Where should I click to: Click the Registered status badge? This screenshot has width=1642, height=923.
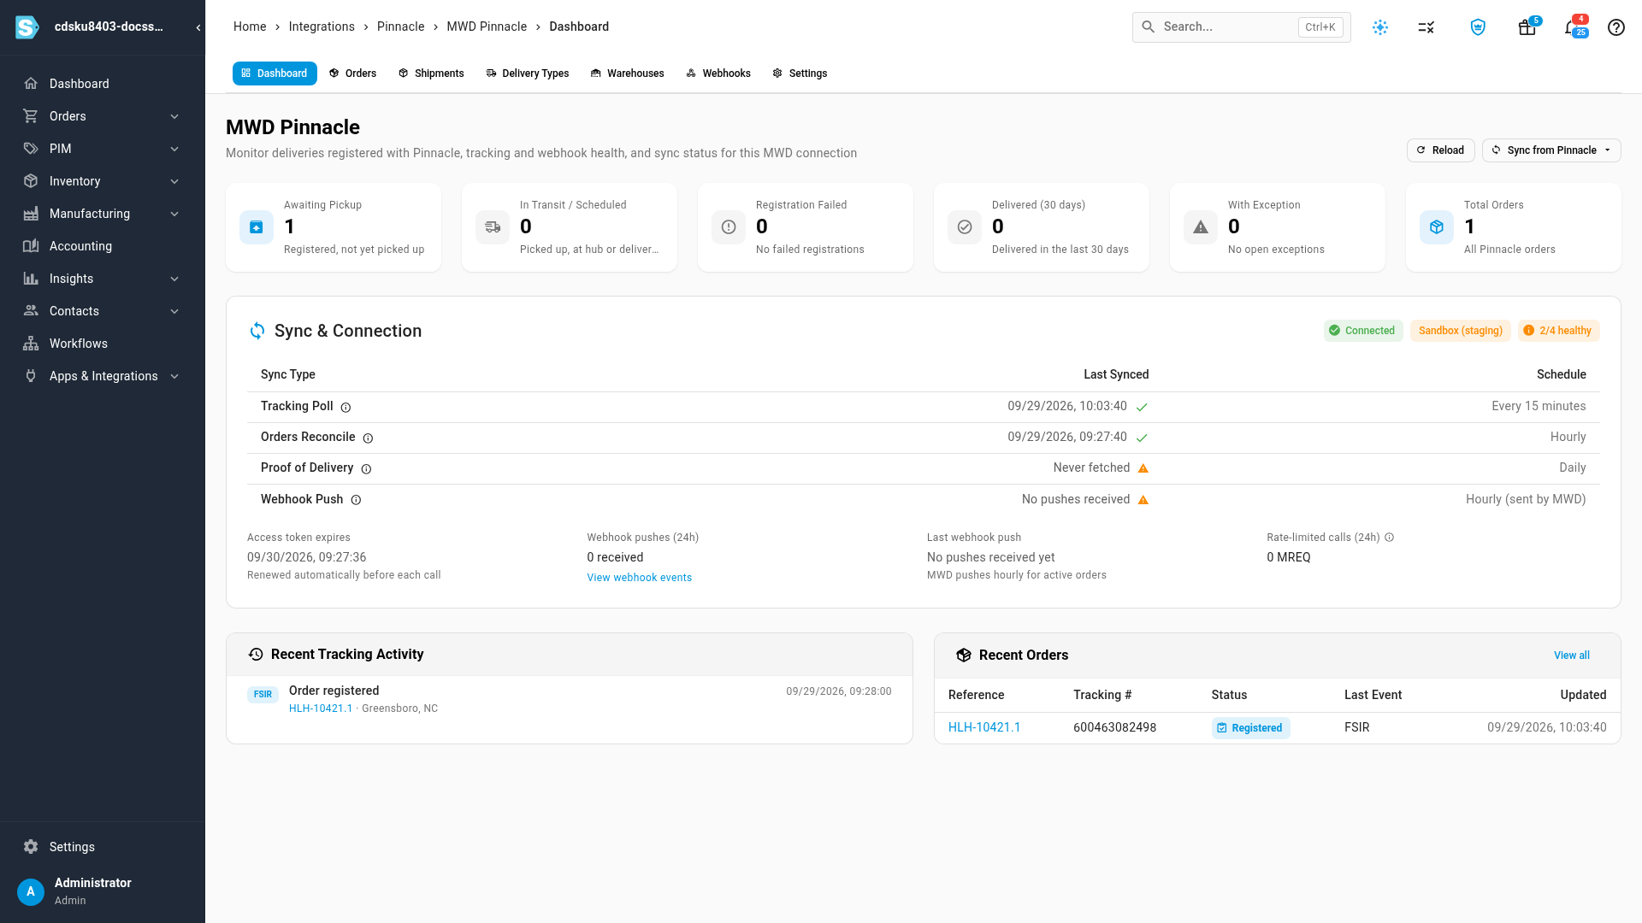coord(1250,728)
